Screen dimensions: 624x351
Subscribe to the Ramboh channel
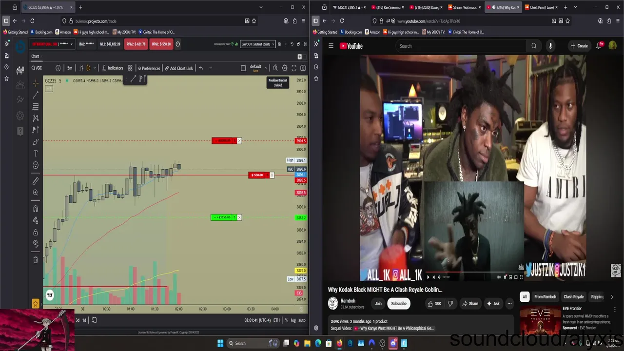[398, 304]
